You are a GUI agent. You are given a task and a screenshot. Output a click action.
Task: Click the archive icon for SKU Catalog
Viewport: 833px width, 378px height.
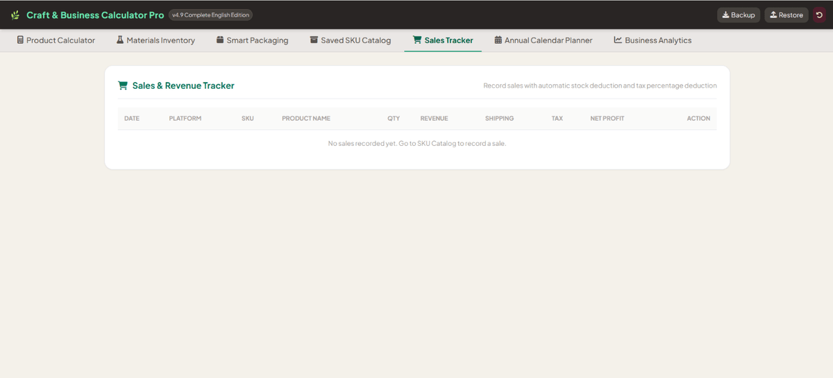click(x=314, y=40)
